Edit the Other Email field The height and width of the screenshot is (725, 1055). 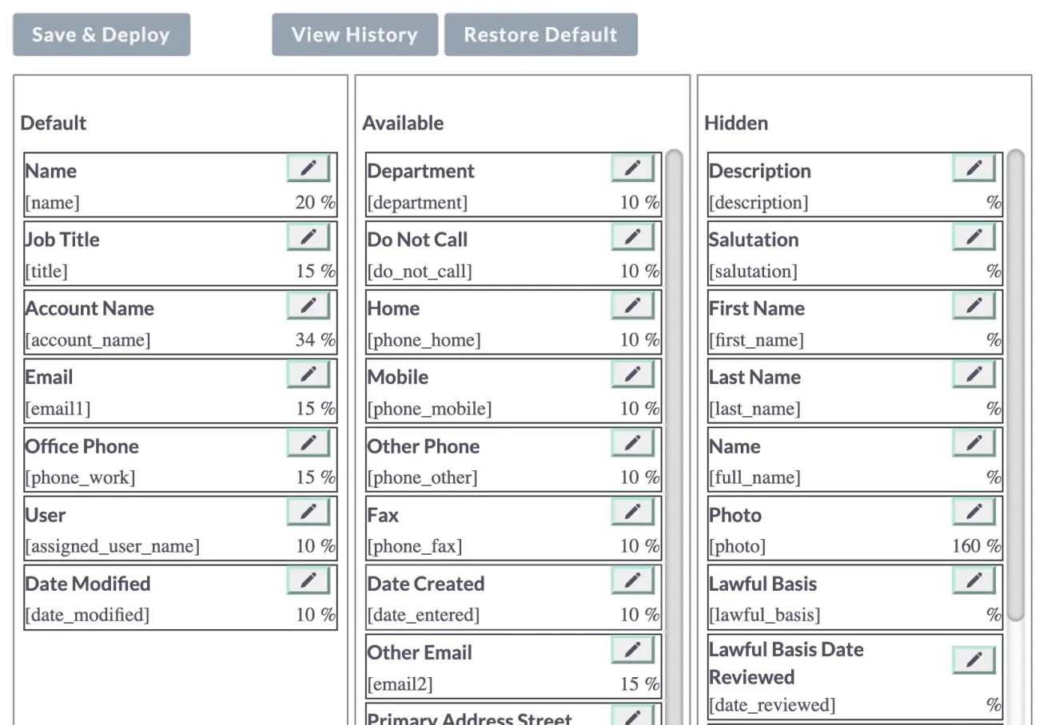point(632,649)
